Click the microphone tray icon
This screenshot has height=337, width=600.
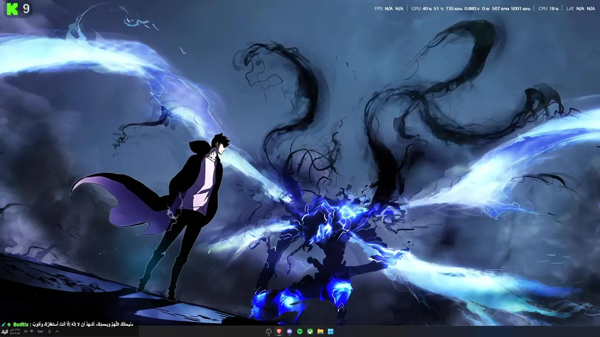(x=49, y=331)
